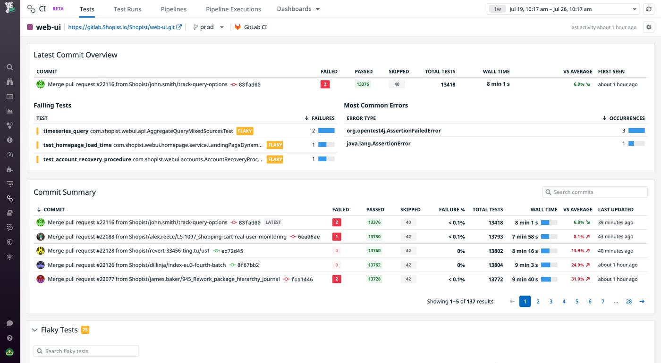Click the shield Security icon in sidebar
This screenshot has width=661, height=363.
(x=9, y=242)
